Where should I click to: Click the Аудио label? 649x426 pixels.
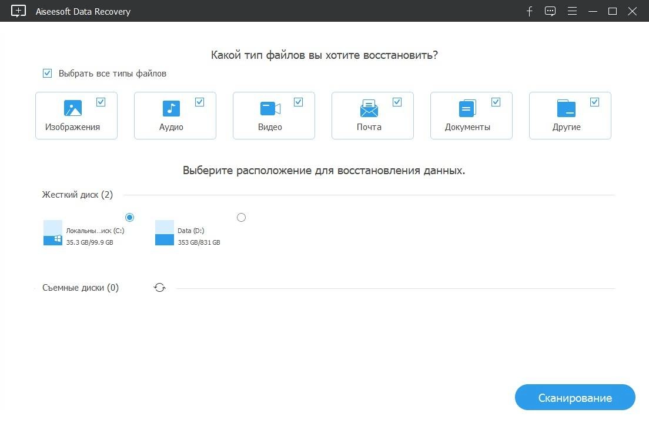pyautogui.click(x=171, y=127)
